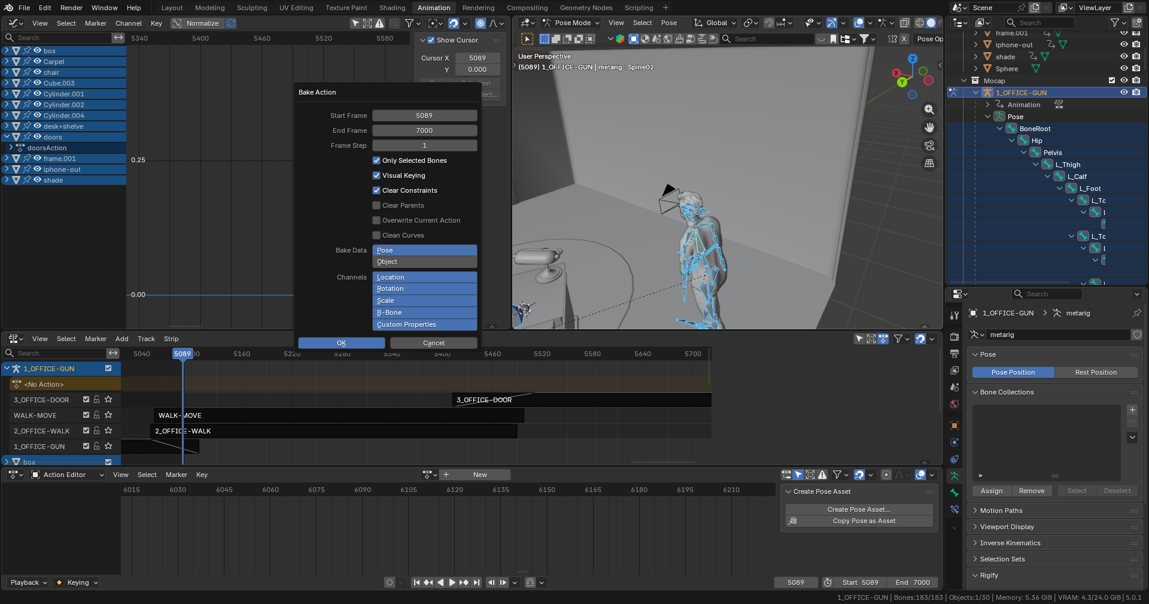The width and height of the screenshot is (1149, 604).
Task: Toggle pin icon in properties editor
Action: tap(1136, 313)
